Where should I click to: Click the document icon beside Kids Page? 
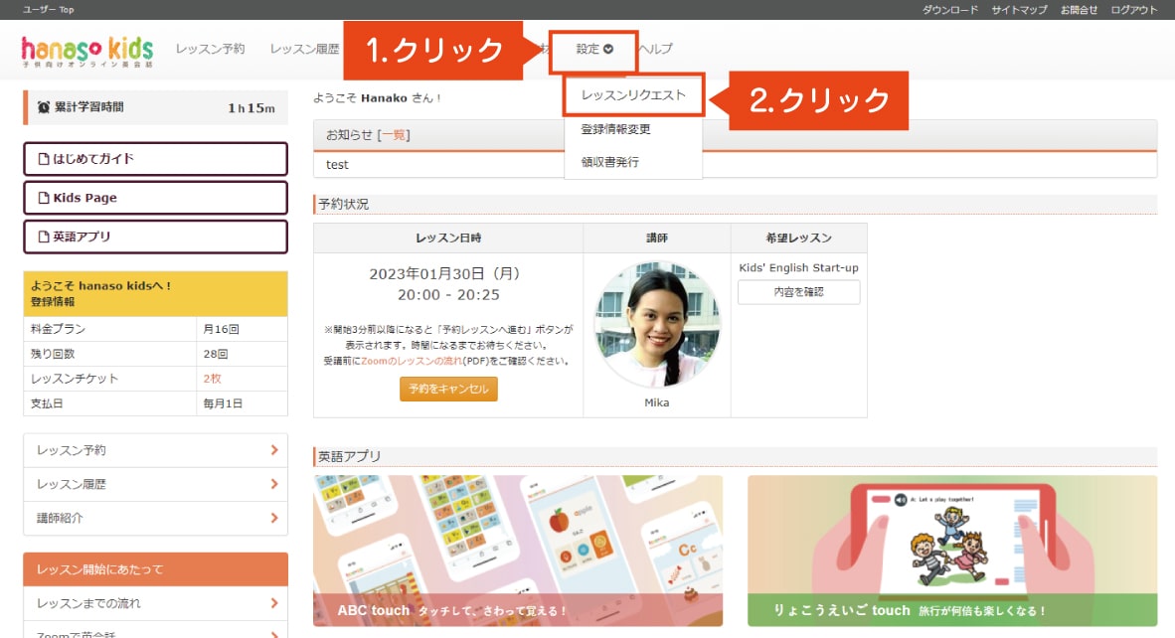tap(43, 198)
